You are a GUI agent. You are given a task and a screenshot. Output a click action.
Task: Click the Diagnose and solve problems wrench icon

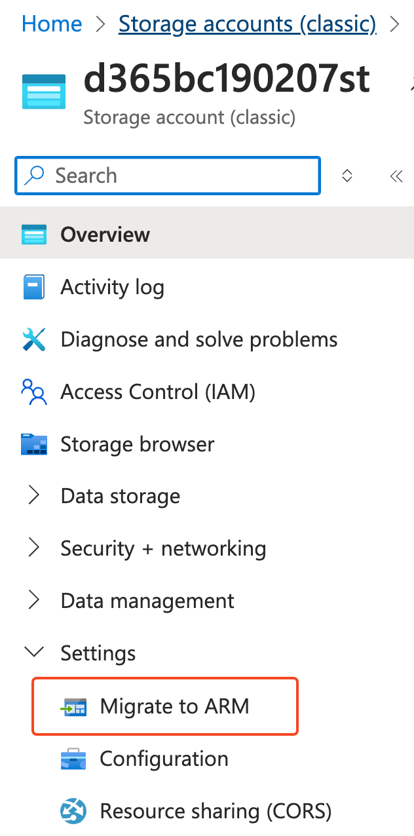click(x=34, y=339)
